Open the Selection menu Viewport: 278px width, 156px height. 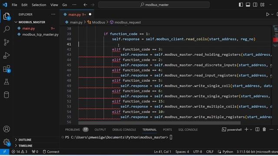(39, 5)
